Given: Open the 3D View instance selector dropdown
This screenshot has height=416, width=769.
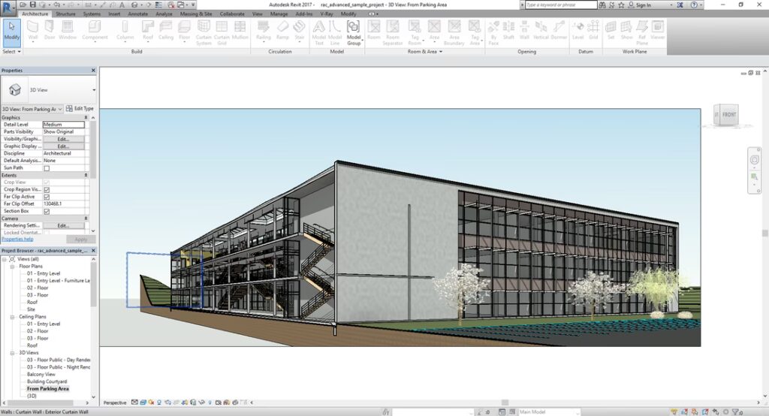Looking at the screenshot, I should point(32,109).
